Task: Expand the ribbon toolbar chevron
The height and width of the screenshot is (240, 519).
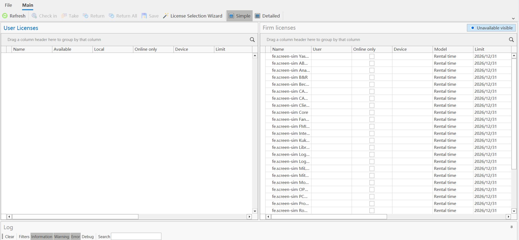Action: tap(513, 18)
